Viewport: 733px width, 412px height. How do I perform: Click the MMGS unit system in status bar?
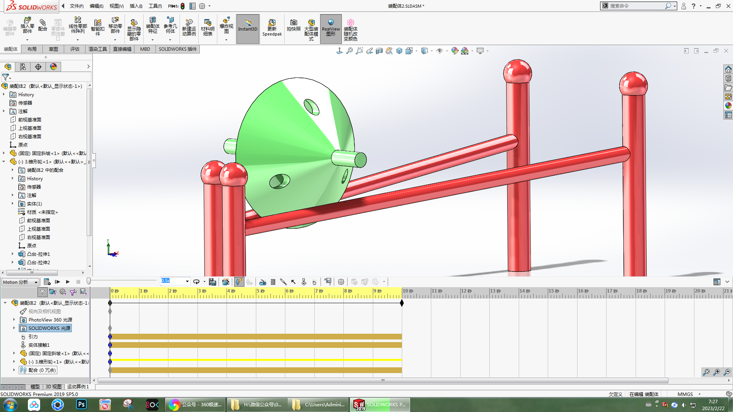click(x=685, y=394)
